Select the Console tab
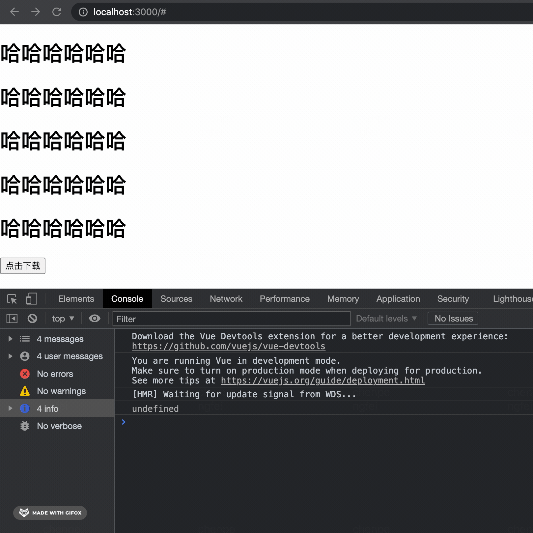The height and width of the screenshot is (533, 533). (127, 299)
